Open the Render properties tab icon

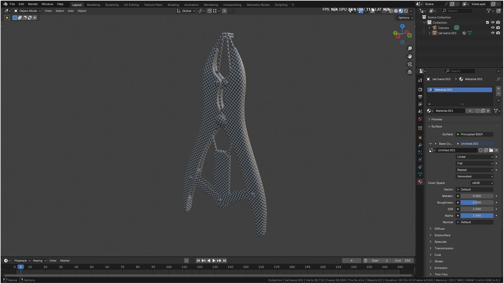[420, 90]
